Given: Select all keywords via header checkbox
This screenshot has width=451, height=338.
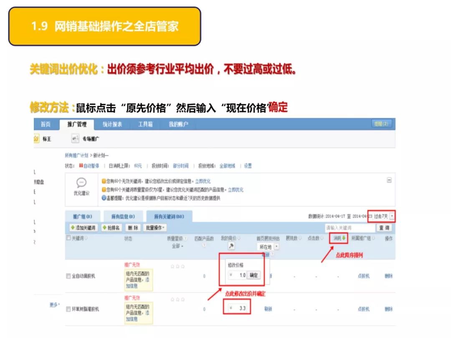Looking at the screenshot, I should (68, 238).
